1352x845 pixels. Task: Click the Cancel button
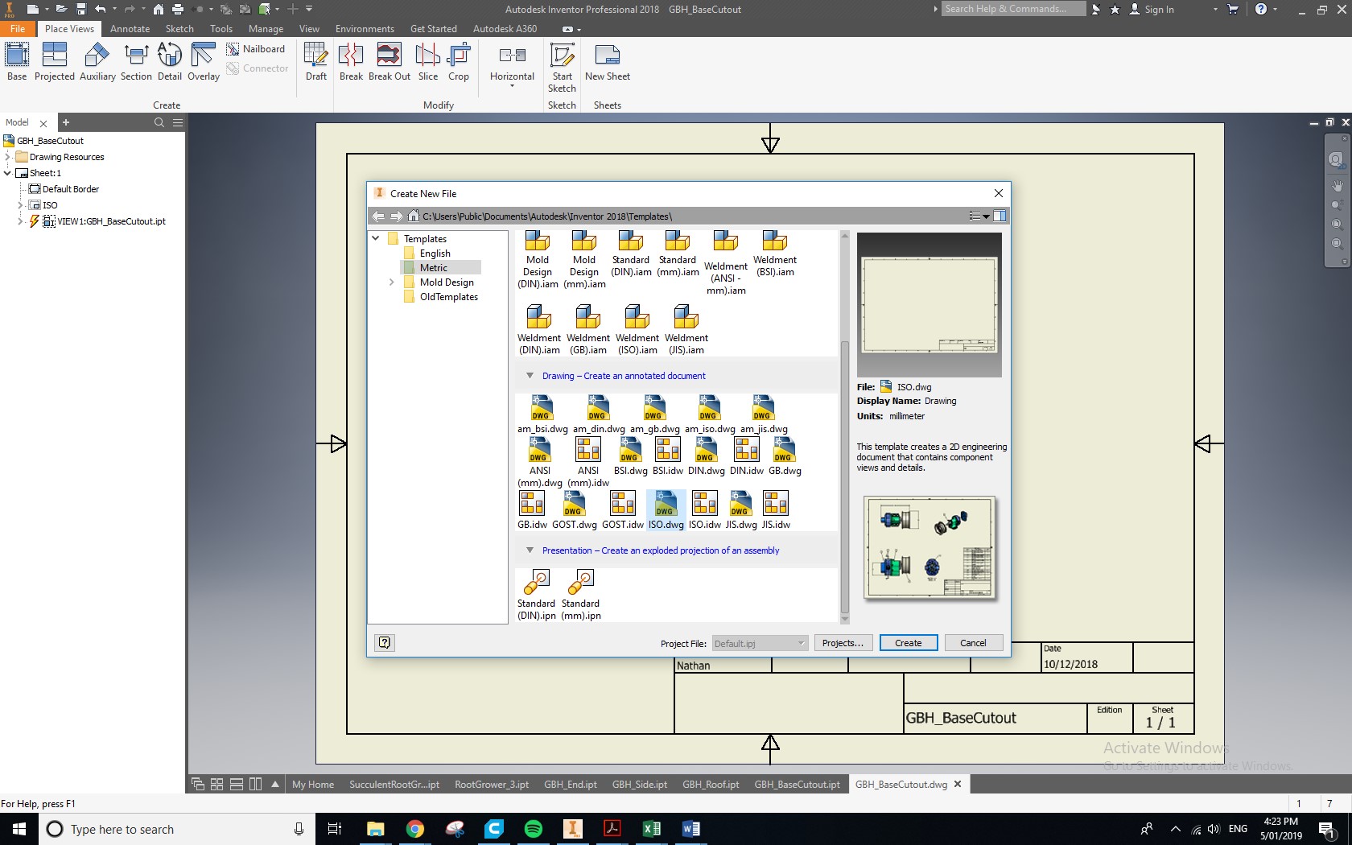pos(973,643)
